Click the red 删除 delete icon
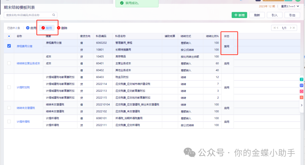 (59, 28)
